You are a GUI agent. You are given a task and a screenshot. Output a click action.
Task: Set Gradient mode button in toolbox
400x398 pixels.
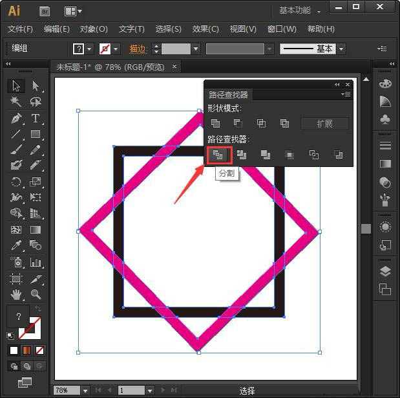[x=26, y=350]
